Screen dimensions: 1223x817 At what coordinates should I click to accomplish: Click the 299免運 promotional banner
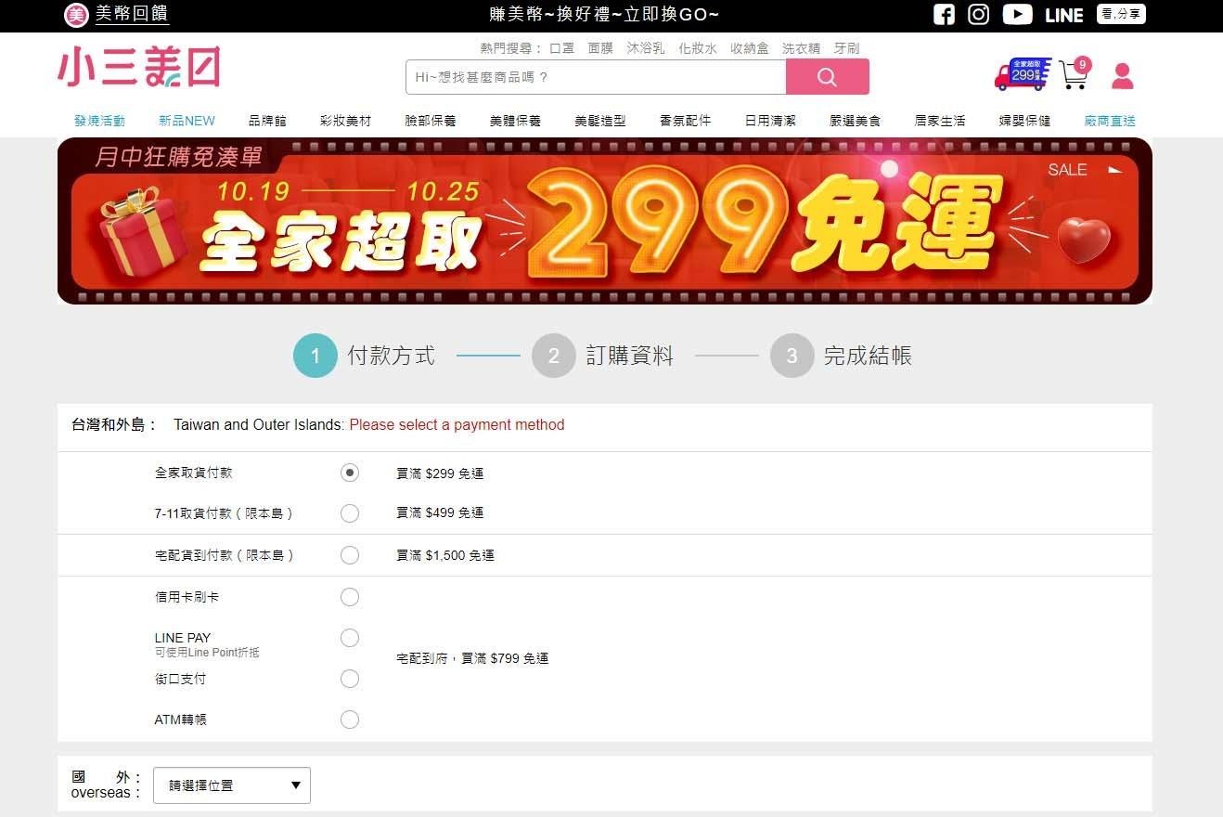pyautogui.click(x=605, y=221)
